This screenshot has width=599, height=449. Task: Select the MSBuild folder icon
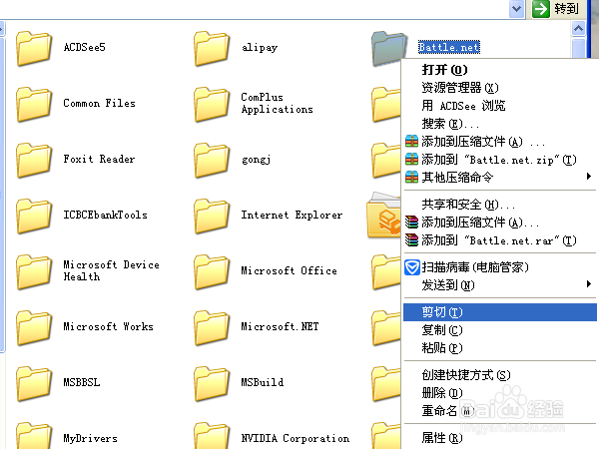point(212,382)
